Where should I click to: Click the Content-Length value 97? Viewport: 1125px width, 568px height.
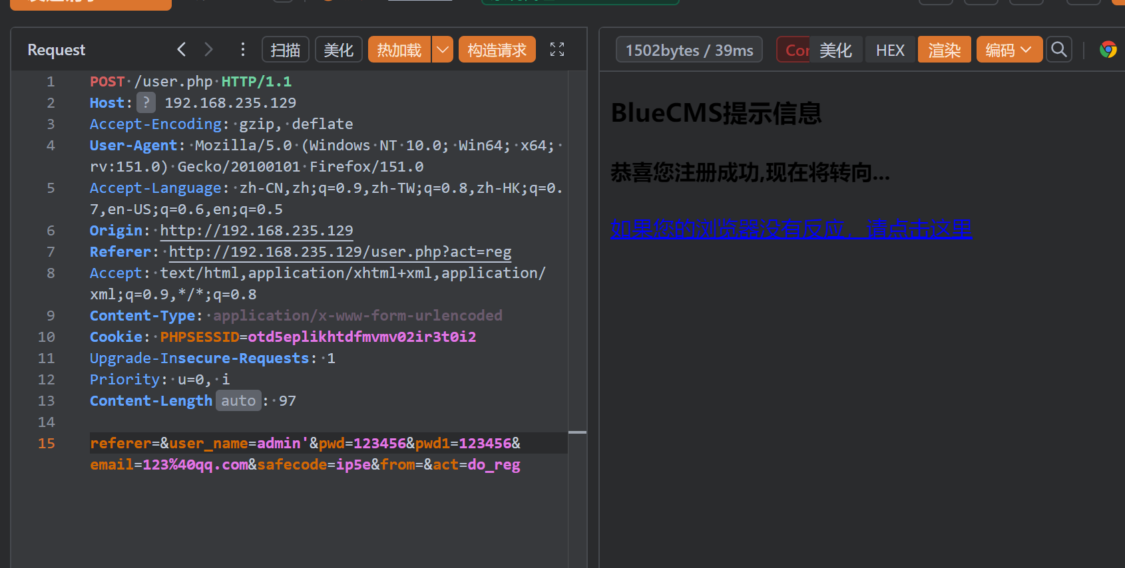click(x=288, y=400)
